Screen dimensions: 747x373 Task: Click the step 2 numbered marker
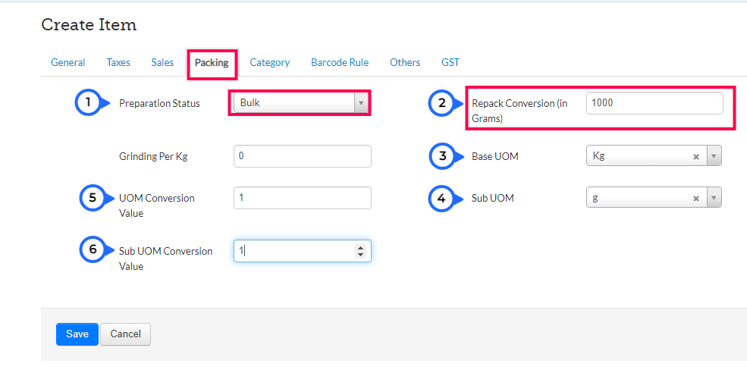pos(441,102)
